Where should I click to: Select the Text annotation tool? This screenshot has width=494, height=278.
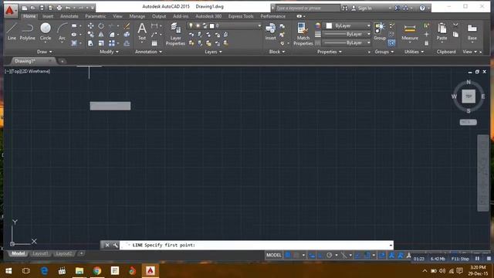pos(142,32)
